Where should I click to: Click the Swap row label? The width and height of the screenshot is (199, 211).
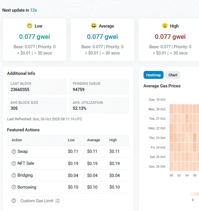22,151
